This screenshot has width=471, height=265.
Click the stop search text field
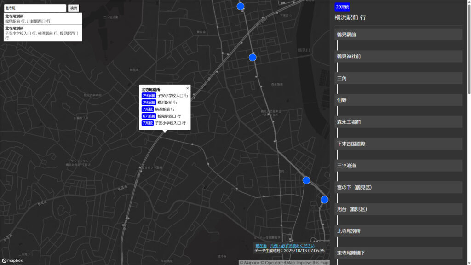click(x=35, y=8)
